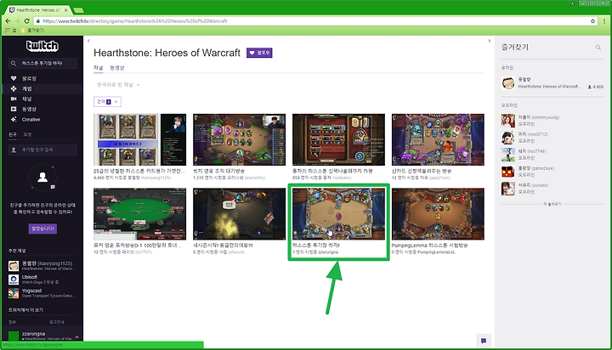Open japo21cm stream thumbnail
The height and width of the screenshot is (350, 612).
pos(438,139)
